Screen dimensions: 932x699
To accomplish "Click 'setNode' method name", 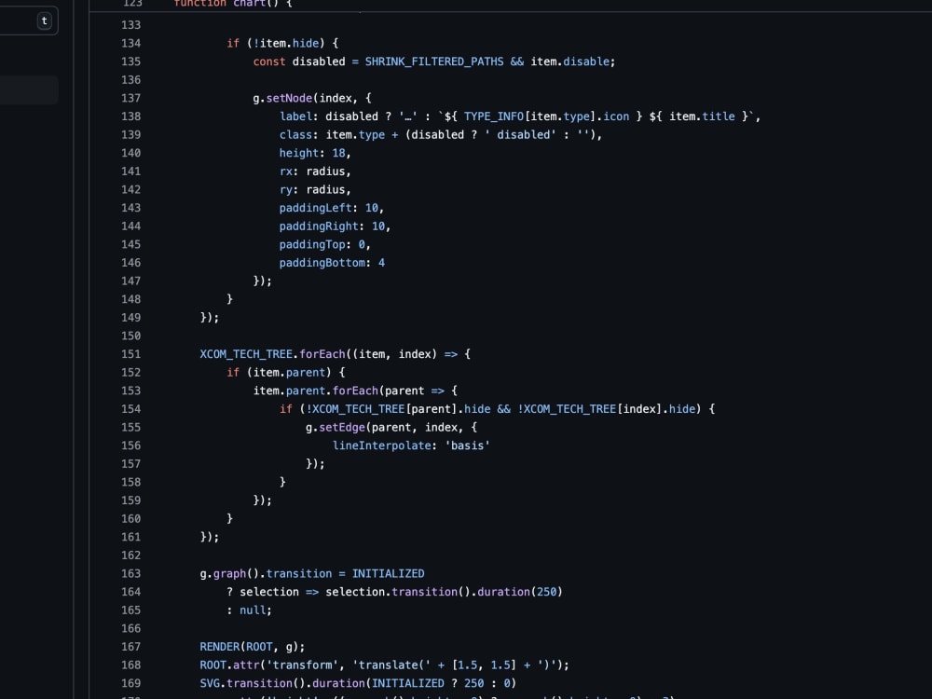I will 289,98.
